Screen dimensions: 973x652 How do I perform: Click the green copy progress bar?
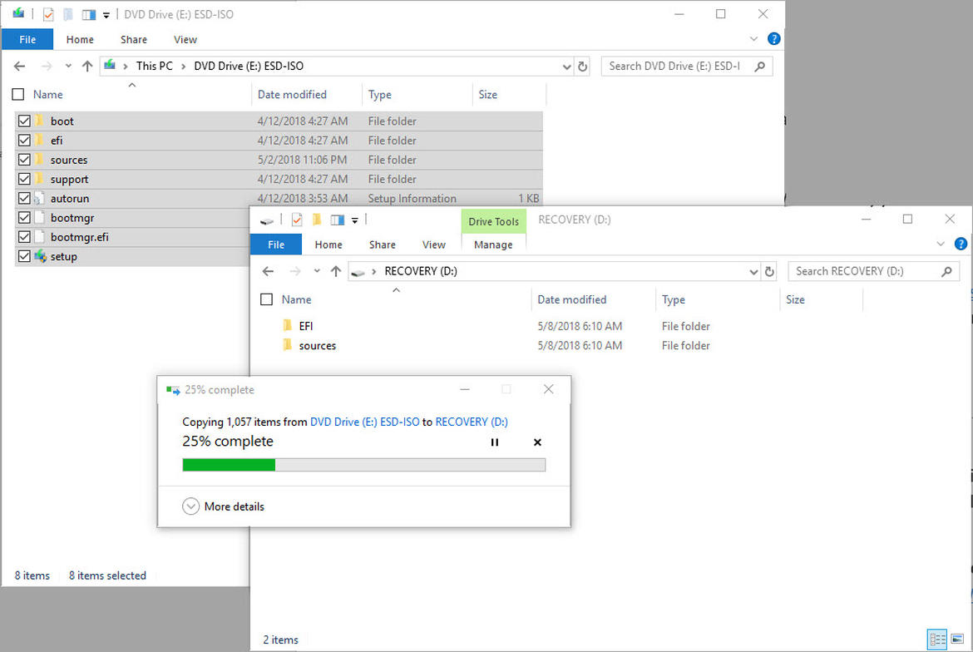[x=228, y=464]
